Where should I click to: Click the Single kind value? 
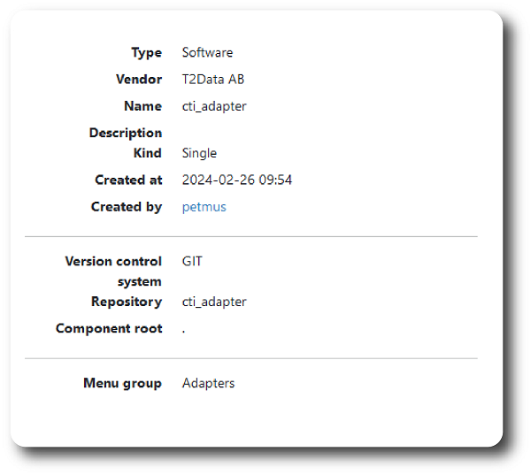[x=199, y=153]
